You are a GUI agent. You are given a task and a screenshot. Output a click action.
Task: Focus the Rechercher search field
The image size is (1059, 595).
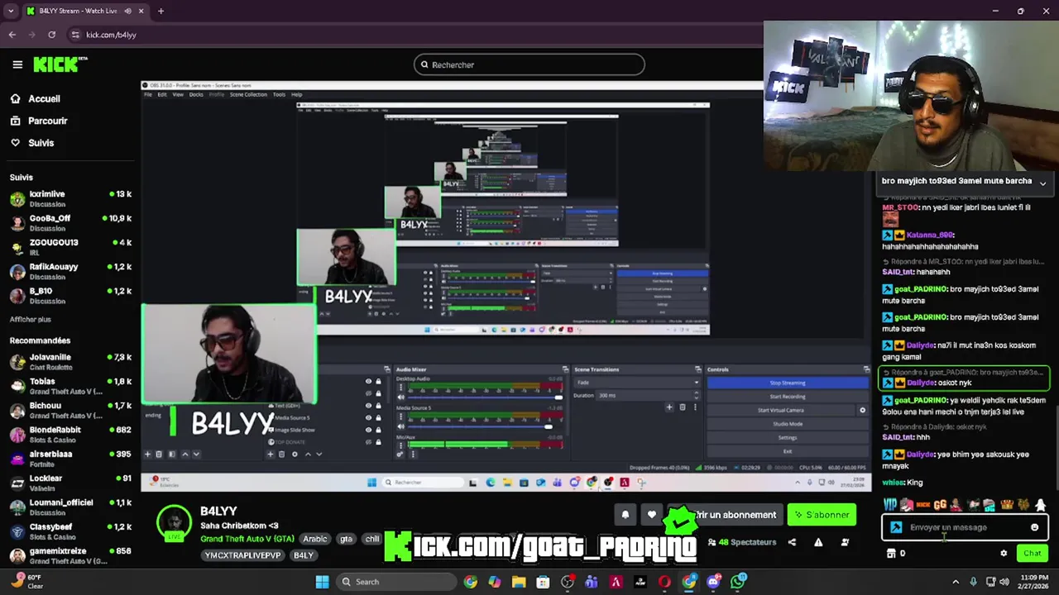click(529, 64)
